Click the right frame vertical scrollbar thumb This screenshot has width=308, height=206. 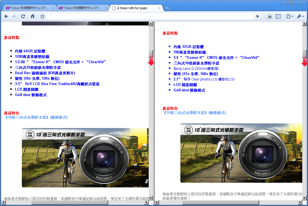tap(304, 54)
